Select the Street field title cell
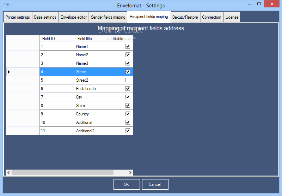 (92, 72)
